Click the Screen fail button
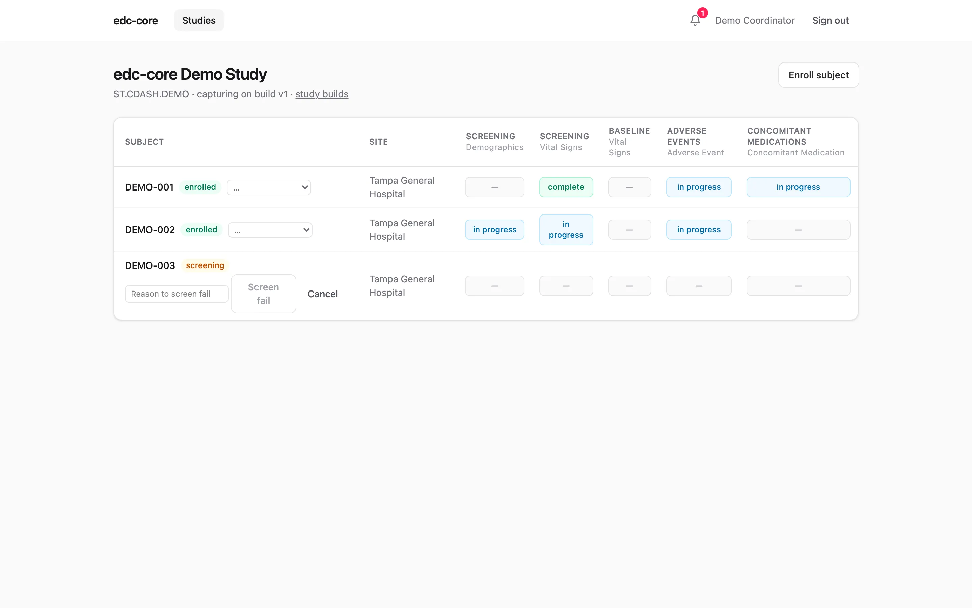 tap(264, 294)
